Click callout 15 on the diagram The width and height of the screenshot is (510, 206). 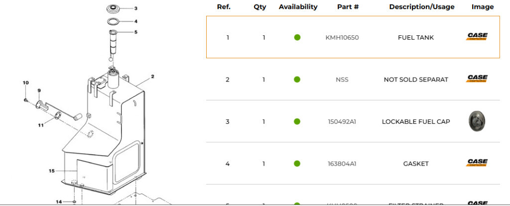tap(51, 171)
